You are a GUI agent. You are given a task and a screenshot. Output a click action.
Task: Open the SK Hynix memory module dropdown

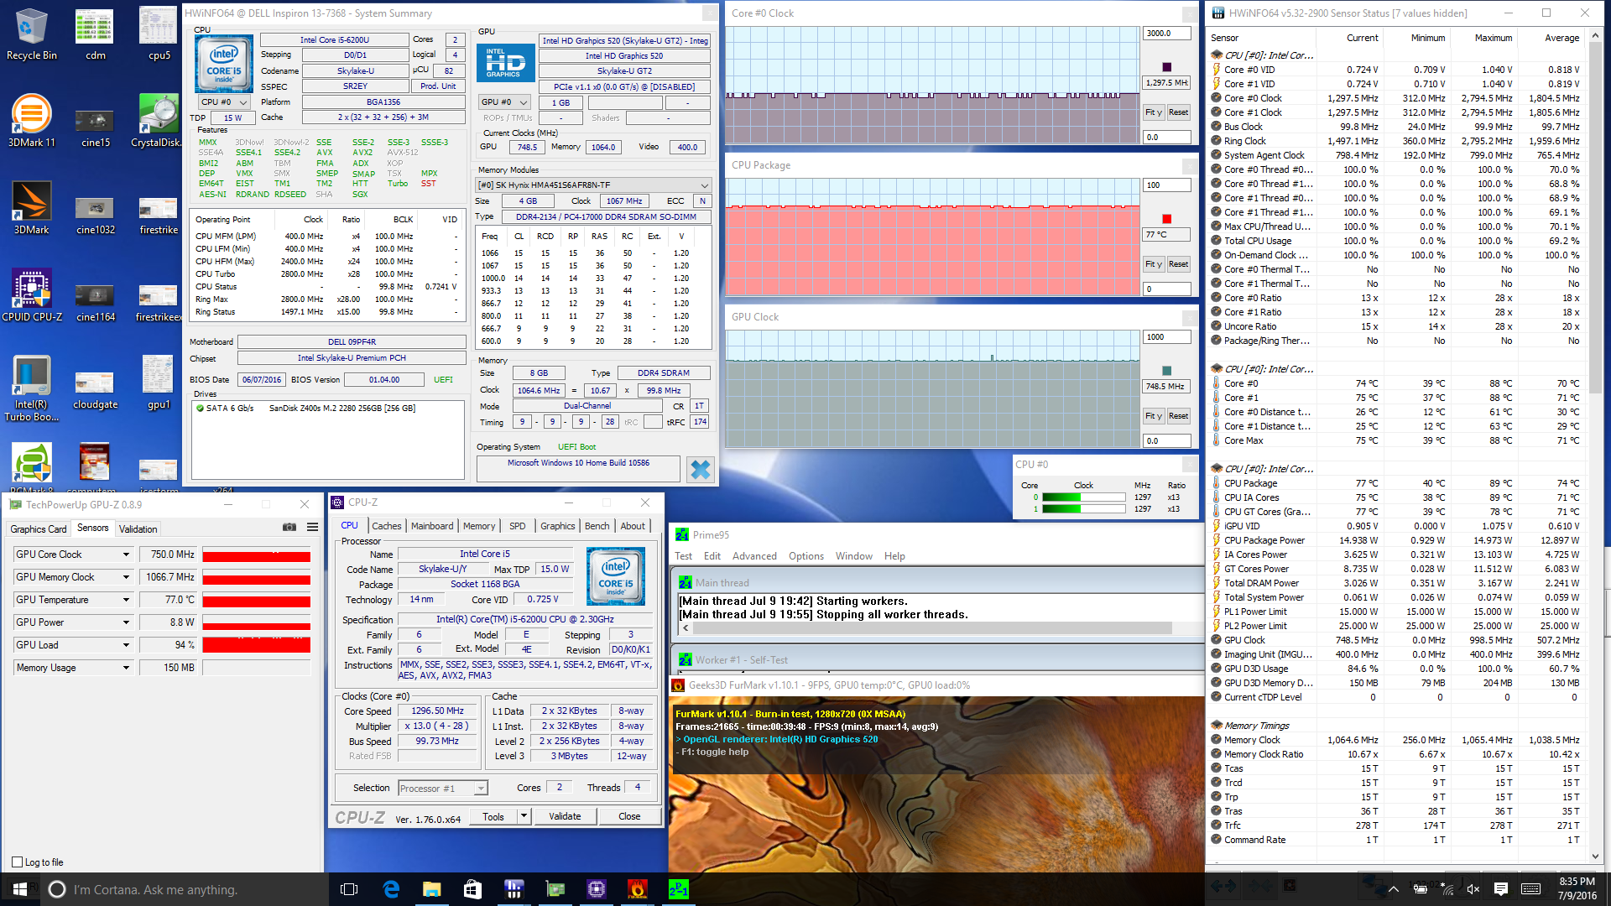coord(593,185)
